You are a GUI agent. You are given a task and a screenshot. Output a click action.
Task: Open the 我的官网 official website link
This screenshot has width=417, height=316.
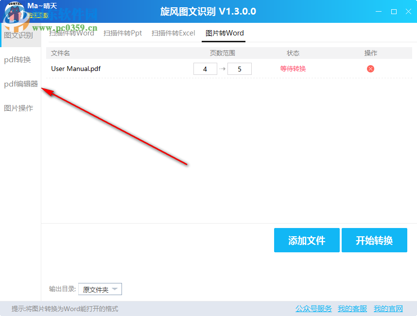[388, 308]
